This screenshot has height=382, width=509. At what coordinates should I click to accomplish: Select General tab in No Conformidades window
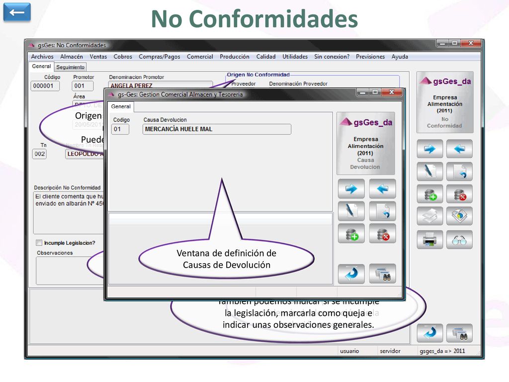click(x=41, y=66)
